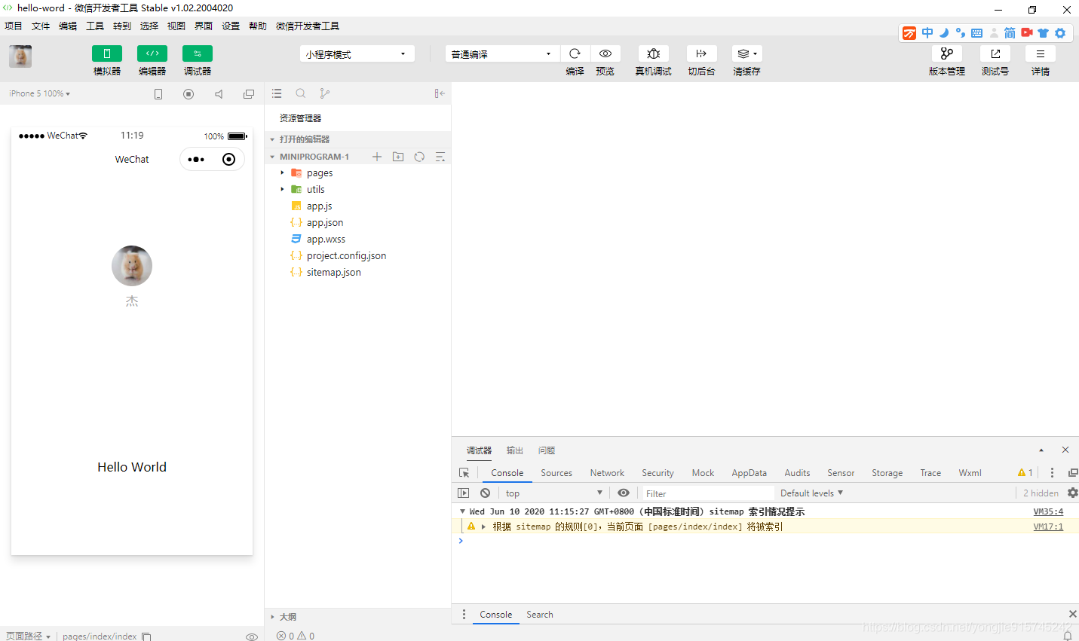The image size is (1079, 641).
Task: Toggle the simulator panel button
Action: [107, 53]
